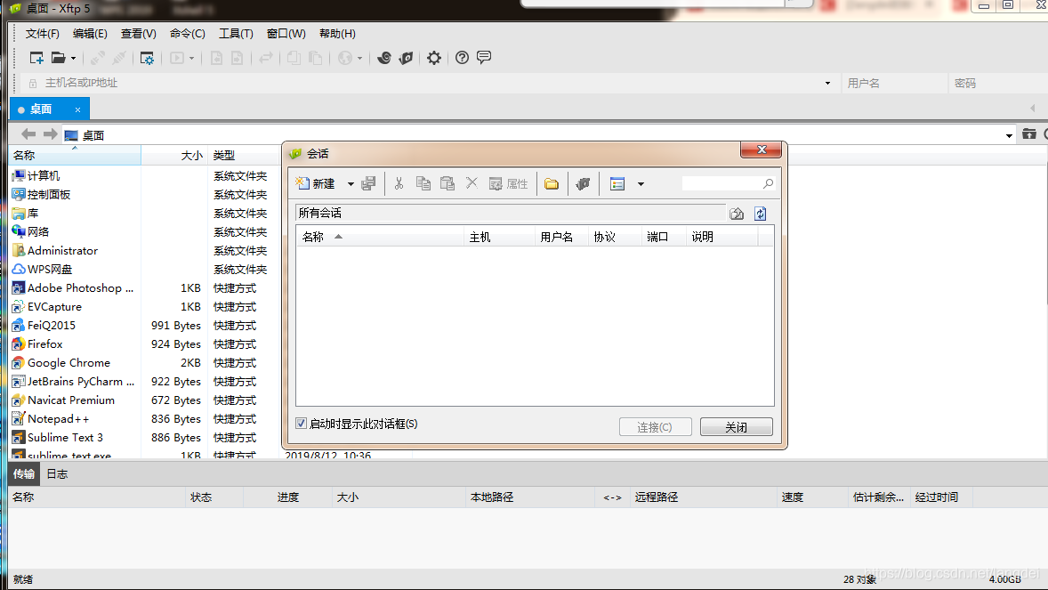Click the forward arrow in local pane
Screen dimensions: 1048x590
coord(50,134)
